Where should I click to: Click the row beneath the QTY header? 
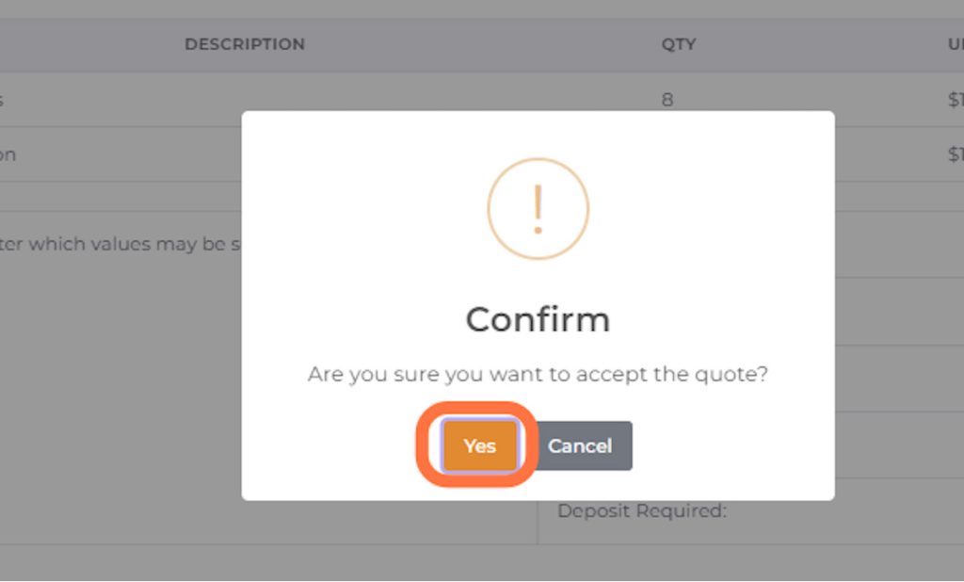coord(668,99)
